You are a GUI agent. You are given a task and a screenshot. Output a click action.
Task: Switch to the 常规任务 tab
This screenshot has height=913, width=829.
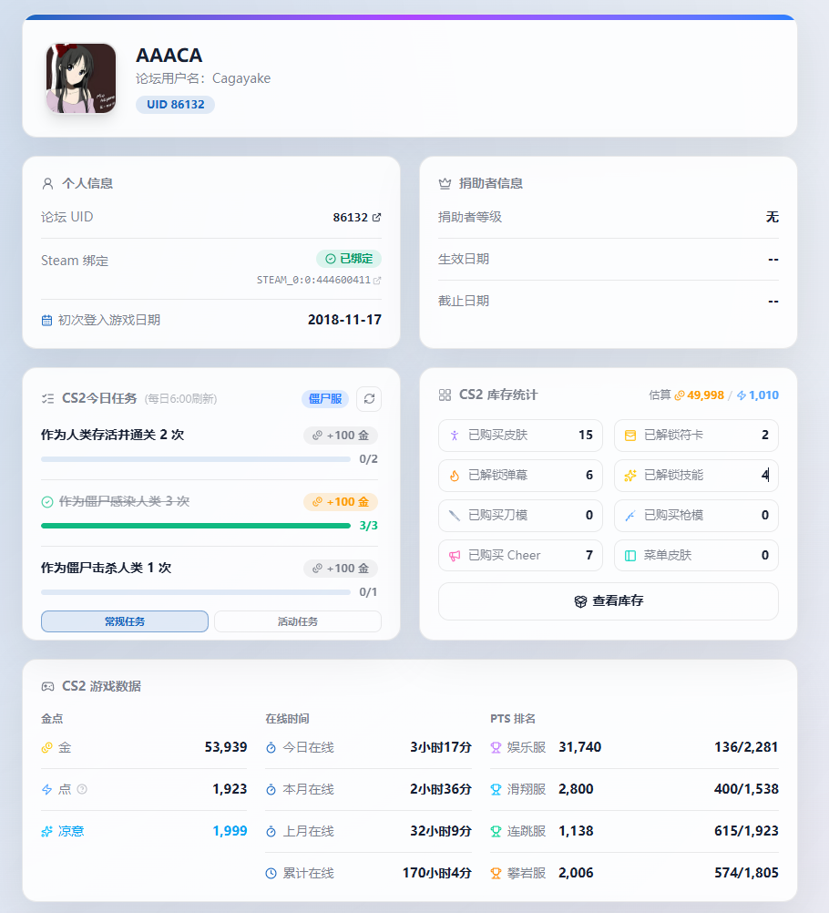(x=125, y=621)
